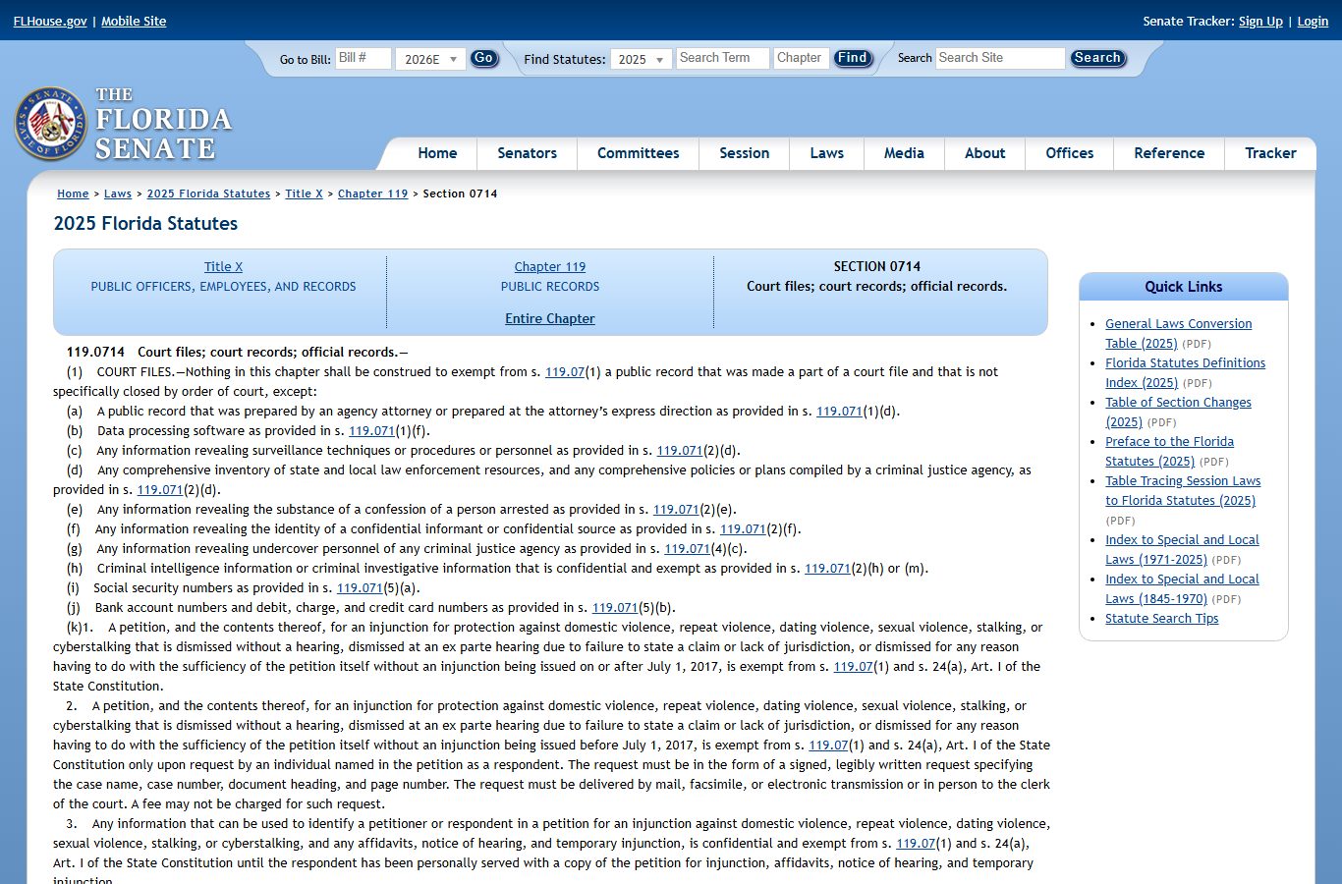Click the Login link
Image resolution: width=1342 pixels, height=884 pixels.
tap(1313, 21)
